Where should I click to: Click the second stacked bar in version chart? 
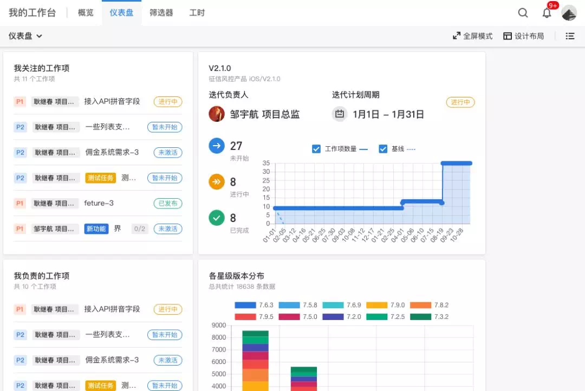pyautogui.click(x=304, y=379)
